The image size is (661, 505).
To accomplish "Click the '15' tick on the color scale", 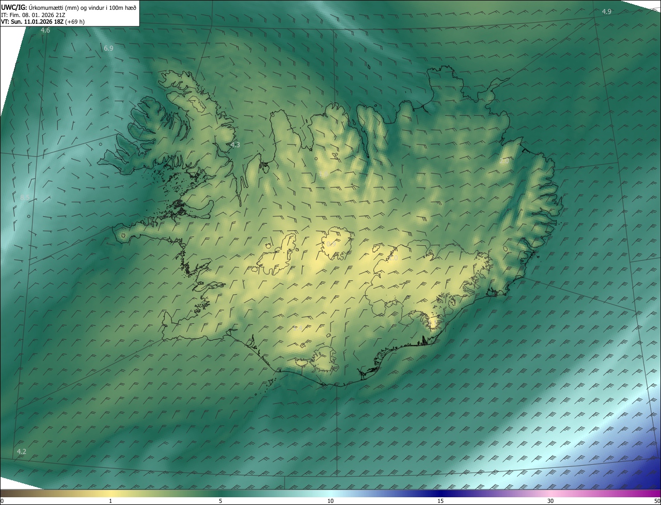I will tap(440, 501).
